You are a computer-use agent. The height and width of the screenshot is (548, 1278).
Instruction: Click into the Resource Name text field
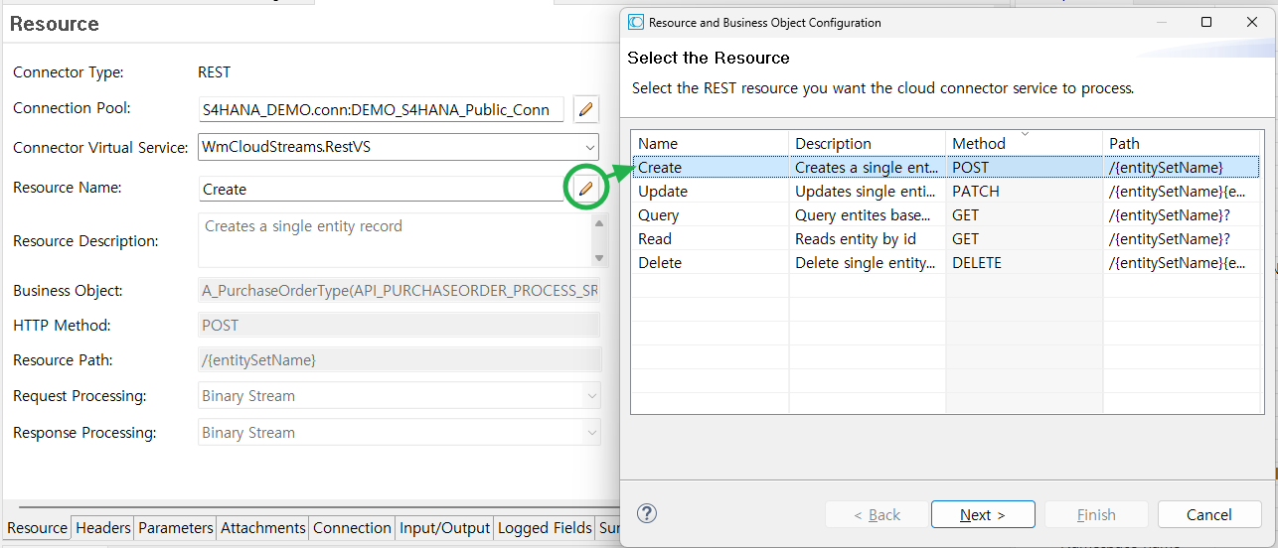point(380,189)
